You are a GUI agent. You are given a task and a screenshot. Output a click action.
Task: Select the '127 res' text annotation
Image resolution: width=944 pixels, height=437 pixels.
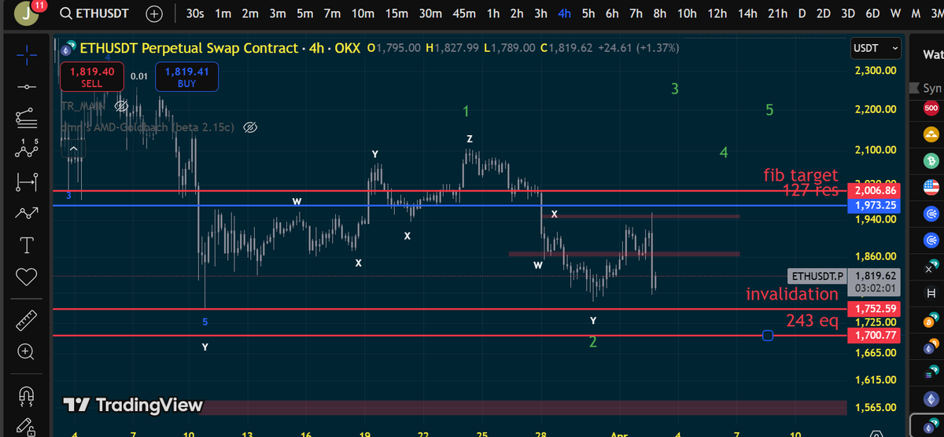click(x=810, y=189)
